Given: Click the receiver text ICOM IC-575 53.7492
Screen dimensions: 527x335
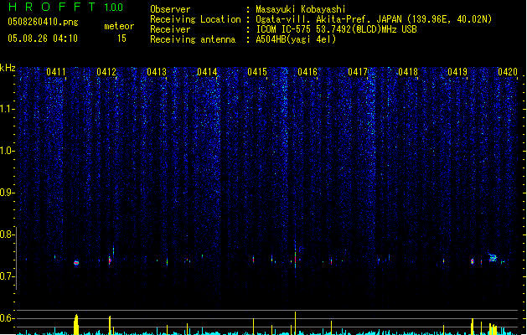Looking at the screenshot, I should click(336, 29).
